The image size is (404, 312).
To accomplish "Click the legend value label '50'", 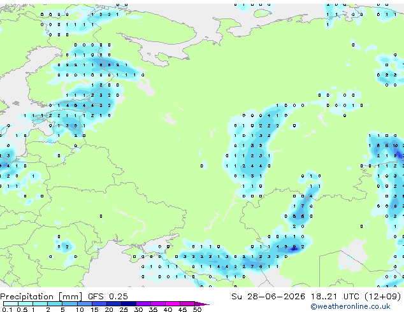I will 197,309.
